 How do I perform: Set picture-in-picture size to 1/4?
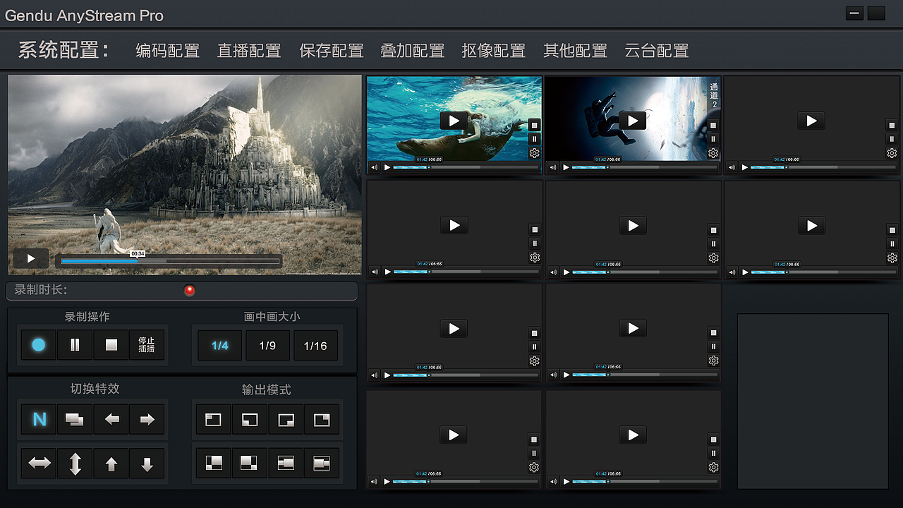[x=219, y=346]
